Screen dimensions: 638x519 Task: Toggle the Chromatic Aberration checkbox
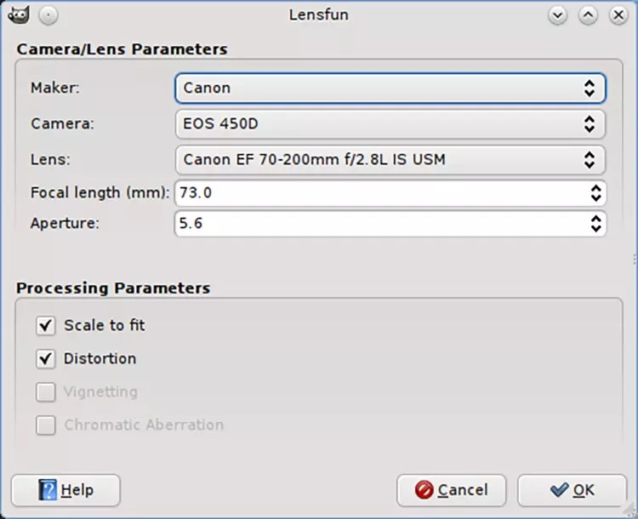(x=46, y=425)
